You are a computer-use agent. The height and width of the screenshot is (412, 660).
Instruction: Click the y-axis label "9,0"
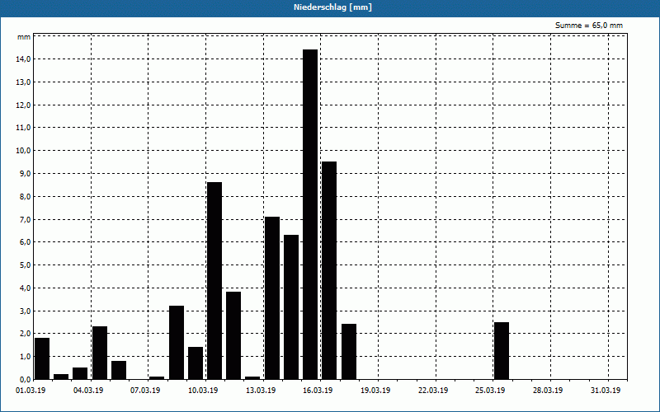tap(26, 174)
